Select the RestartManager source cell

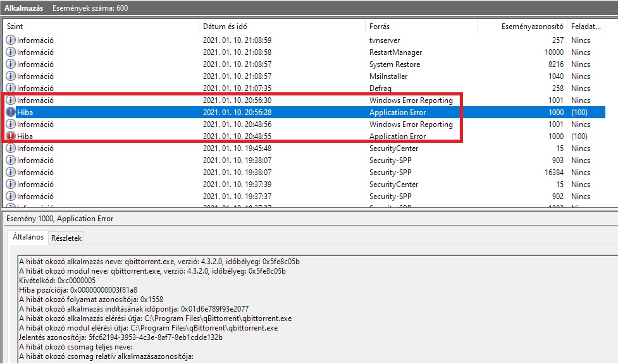(x=395, y=52)
